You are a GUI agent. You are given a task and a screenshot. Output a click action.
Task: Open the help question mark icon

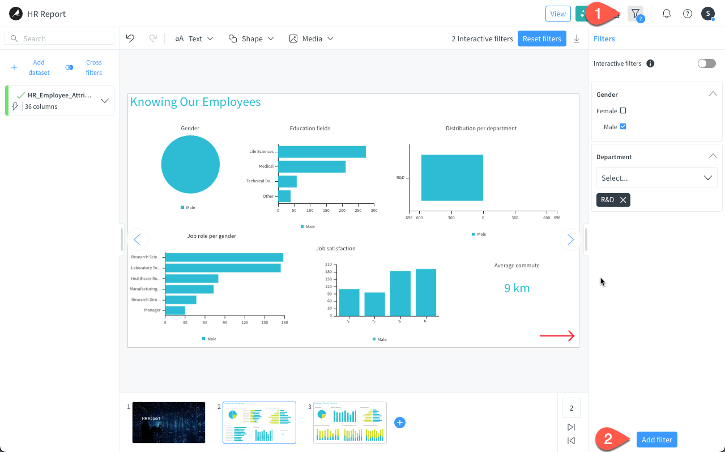click(x=688, y=14)
